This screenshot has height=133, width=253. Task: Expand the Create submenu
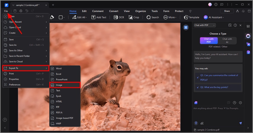26,33
